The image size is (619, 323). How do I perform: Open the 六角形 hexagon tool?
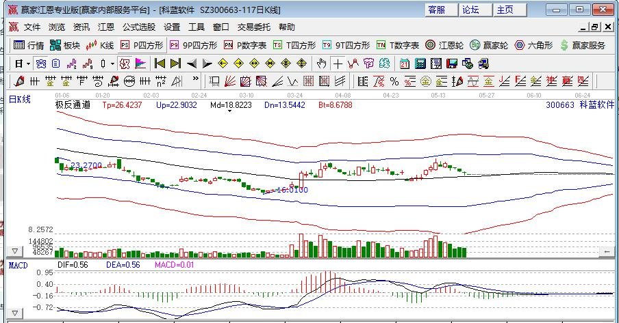click(533, 45)
